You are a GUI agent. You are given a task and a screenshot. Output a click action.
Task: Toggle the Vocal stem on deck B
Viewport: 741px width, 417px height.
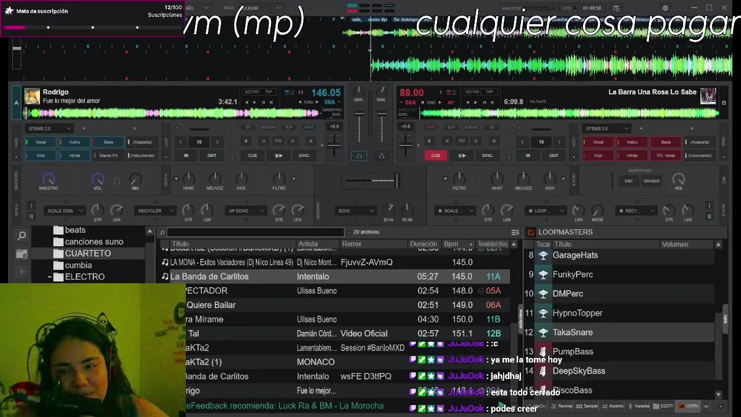point(598,142)
